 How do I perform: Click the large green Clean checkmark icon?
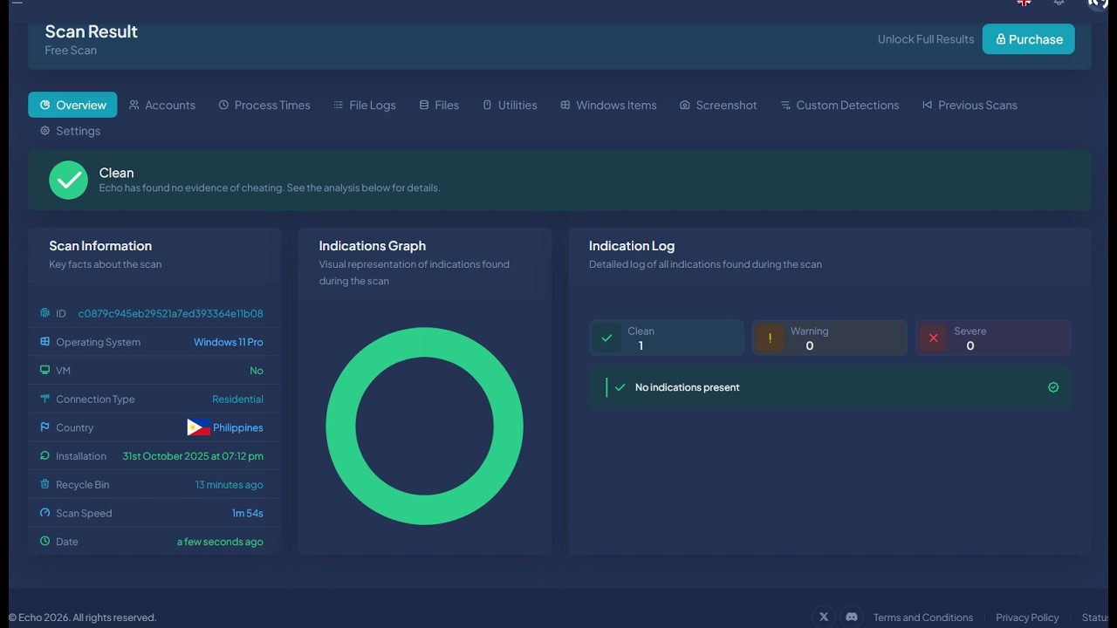(x=69, y=180)
